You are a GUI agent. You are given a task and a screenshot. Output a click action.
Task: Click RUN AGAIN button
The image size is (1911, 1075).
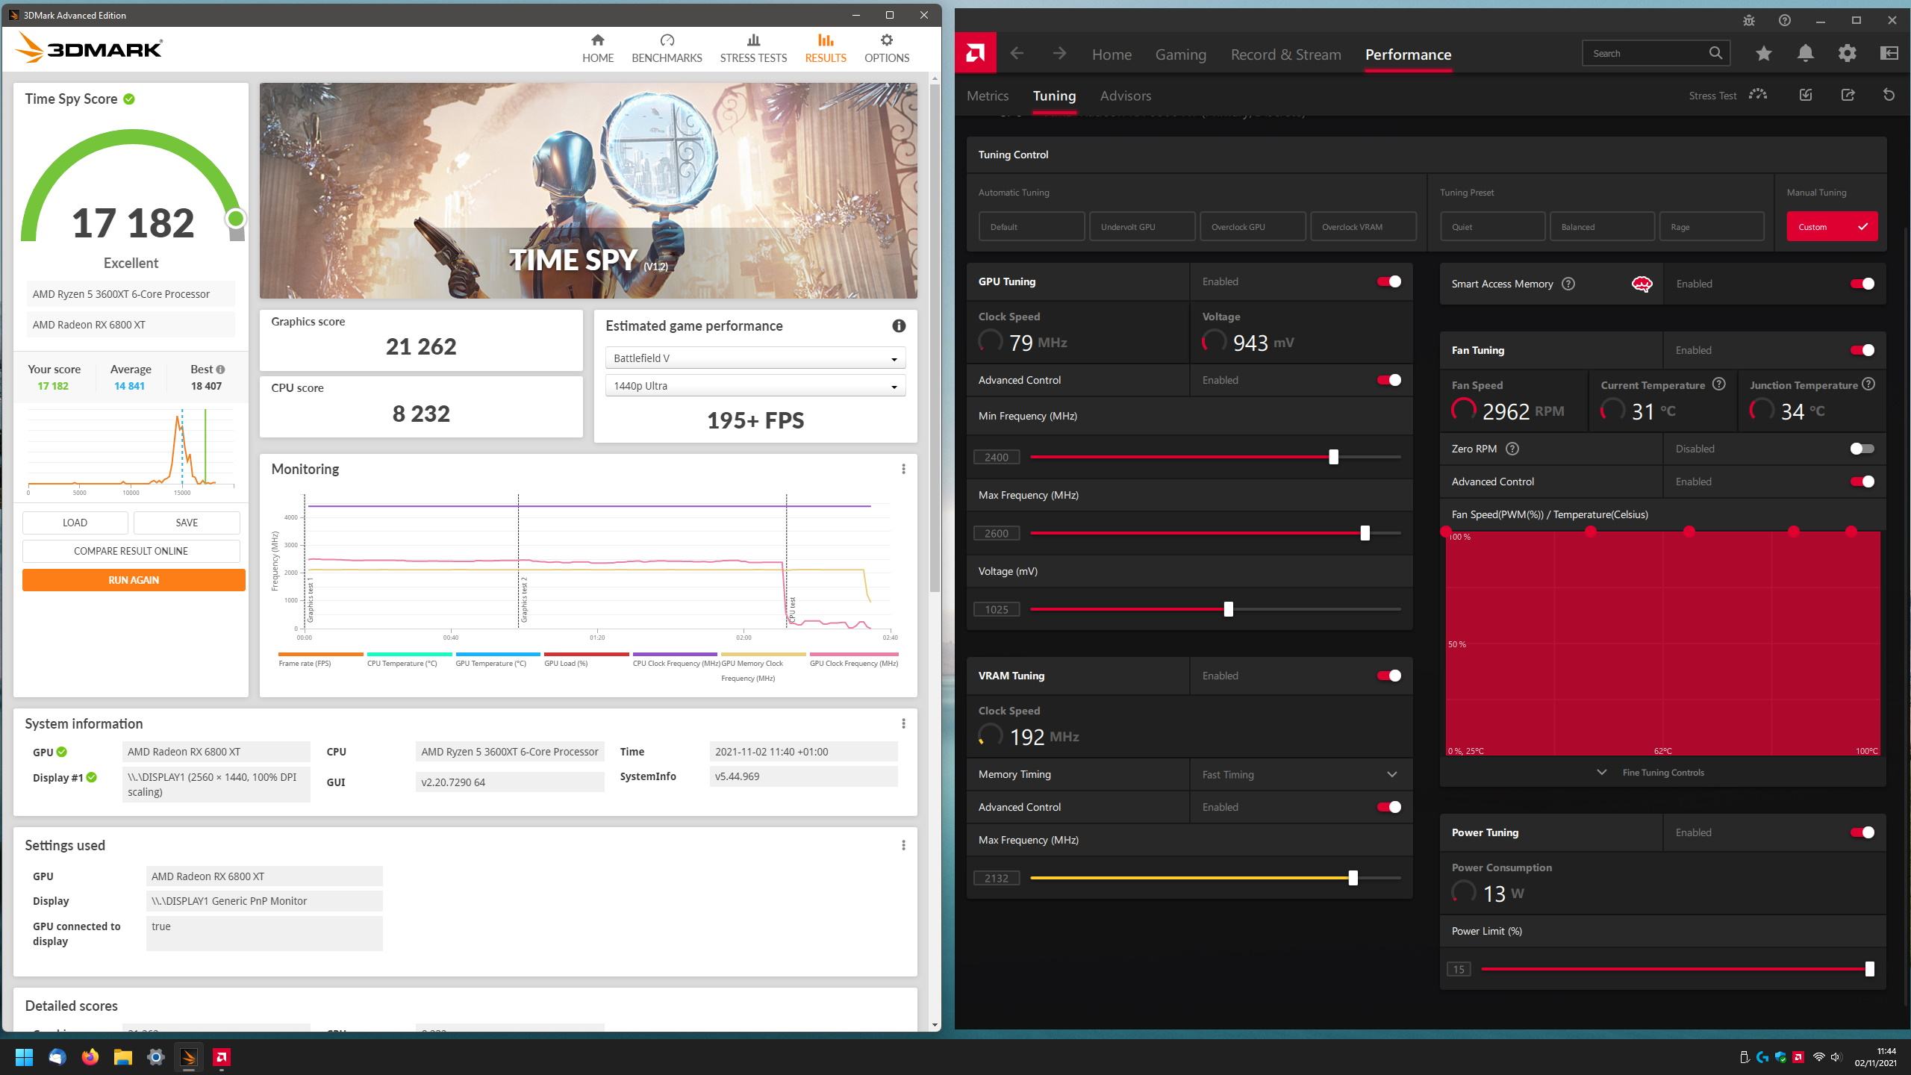(x=134, y=580)
